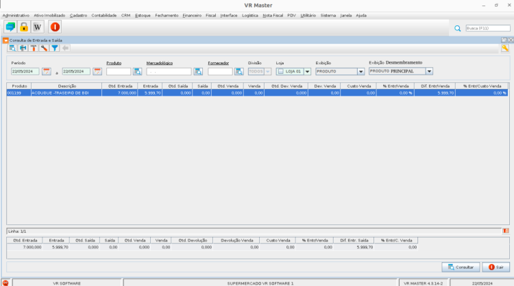Open the PDV menu
The height and width of the screenshot is (286, 514).
291,15
